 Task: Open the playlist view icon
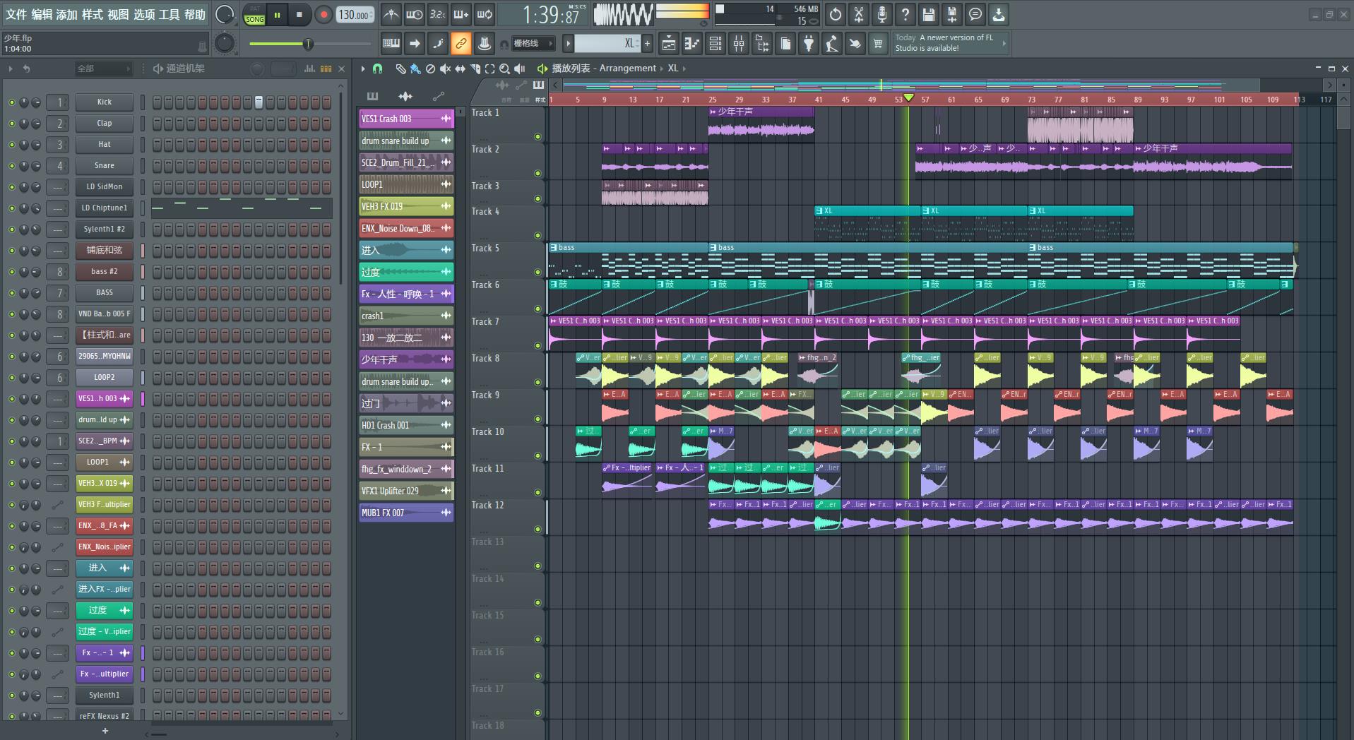coord(668,44)
